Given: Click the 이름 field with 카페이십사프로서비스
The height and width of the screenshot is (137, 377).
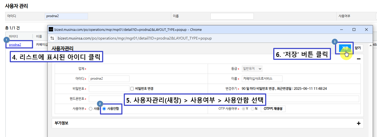Looking at the screenshot, I should (x=262, y=79).
